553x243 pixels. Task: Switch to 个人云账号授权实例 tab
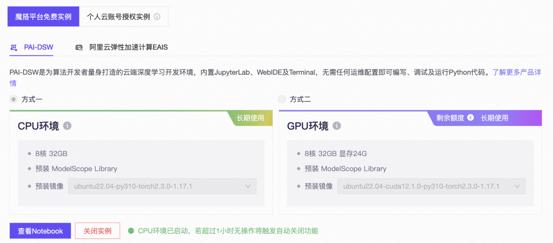click(118, 17)
